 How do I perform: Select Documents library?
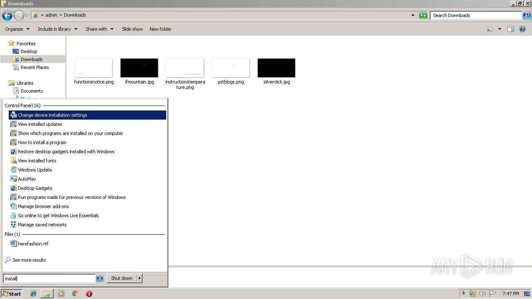(x=32, y=91)
